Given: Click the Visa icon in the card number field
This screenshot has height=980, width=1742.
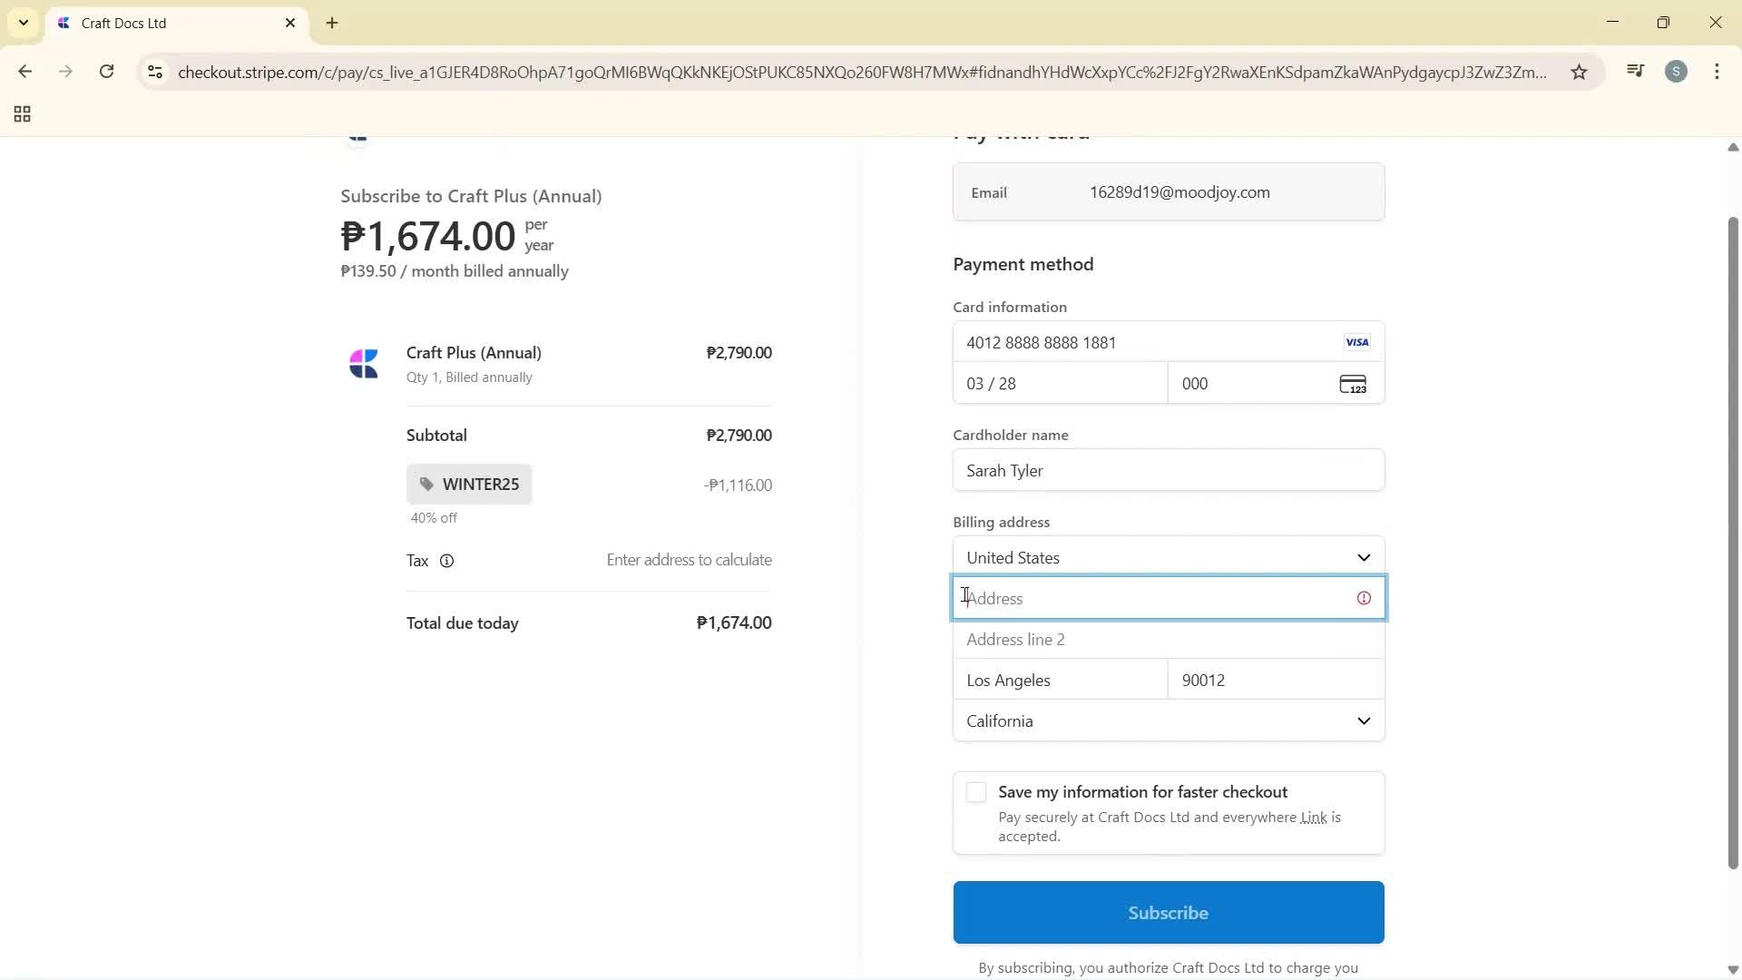Looking at the screenshot, I should pyautogui.click(x=1356, y=342).
